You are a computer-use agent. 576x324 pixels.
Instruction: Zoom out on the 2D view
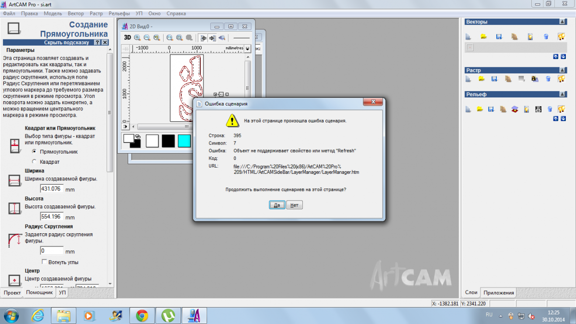pos(147,37)
